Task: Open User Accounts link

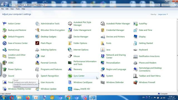Action: click(47, 82)
